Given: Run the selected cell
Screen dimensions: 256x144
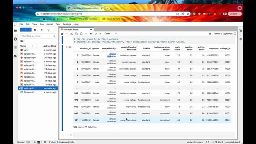Looking at the screenshot, I should (86, 34).
